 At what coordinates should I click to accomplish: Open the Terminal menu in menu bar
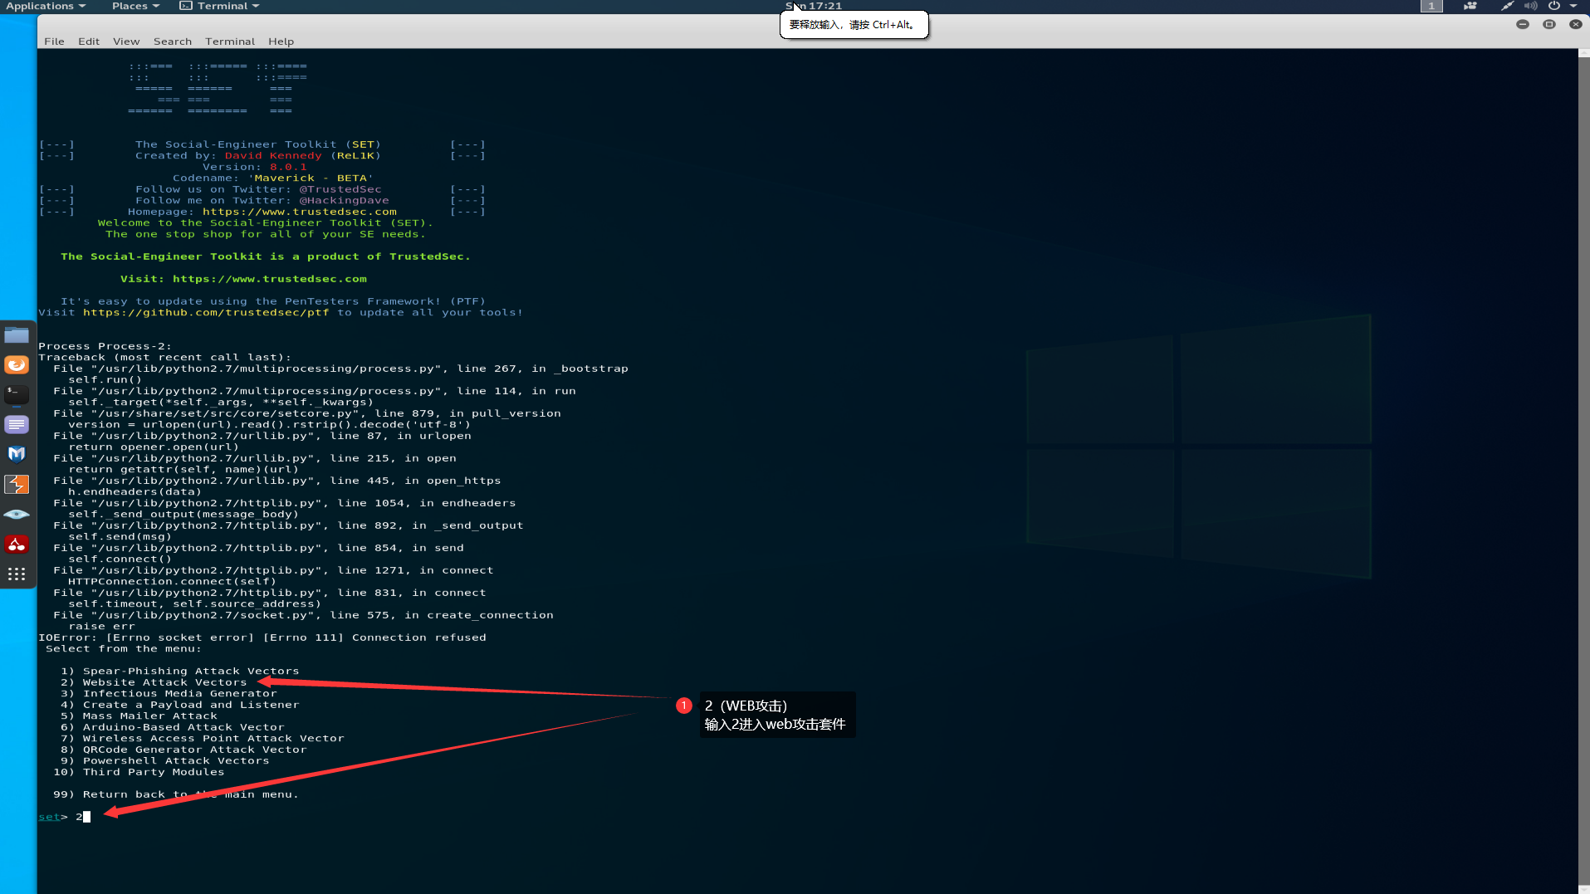(x=230, y=42)
